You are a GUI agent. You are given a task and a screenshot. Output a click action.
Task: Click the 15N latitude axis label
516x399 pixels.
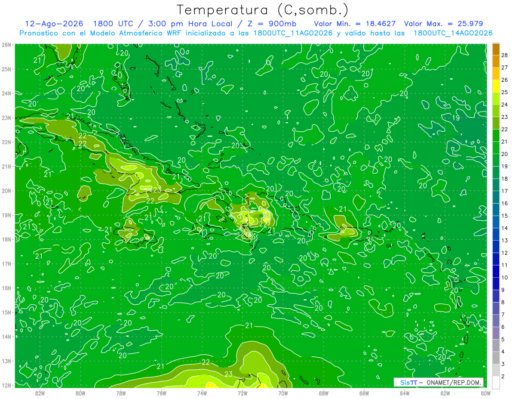tap(6, 312)
